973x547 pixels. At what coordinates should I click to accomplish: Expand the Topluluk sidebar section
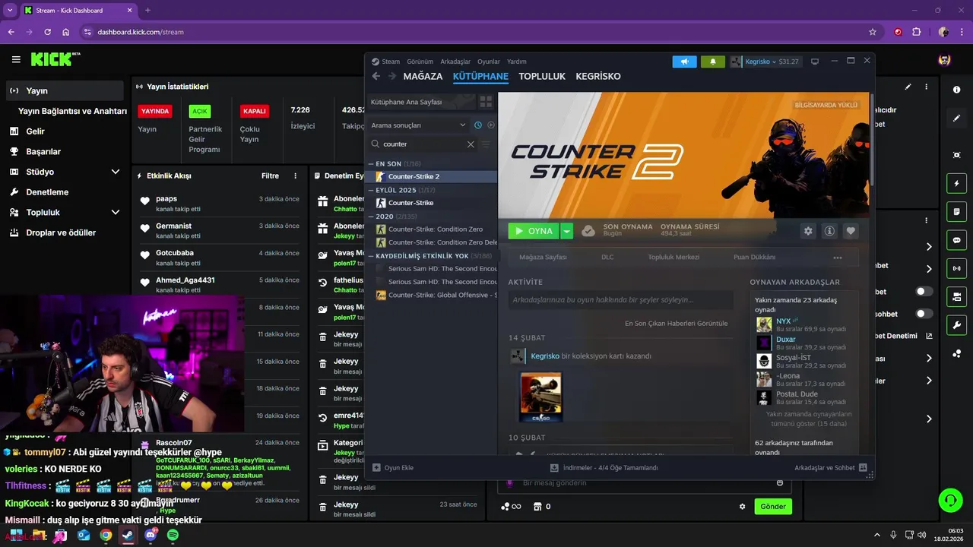(116, 212)
